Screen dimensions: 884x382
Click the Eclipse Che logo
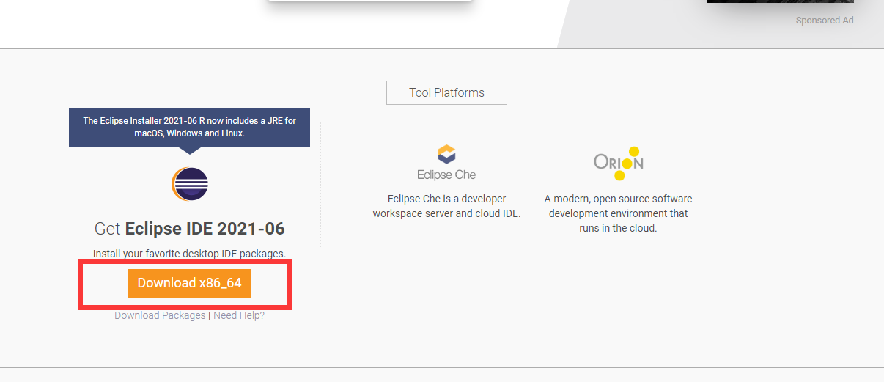(x=446, y=163)
